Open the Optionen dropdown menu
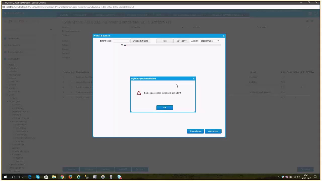322x181 pixels. [x=181, y=41]
